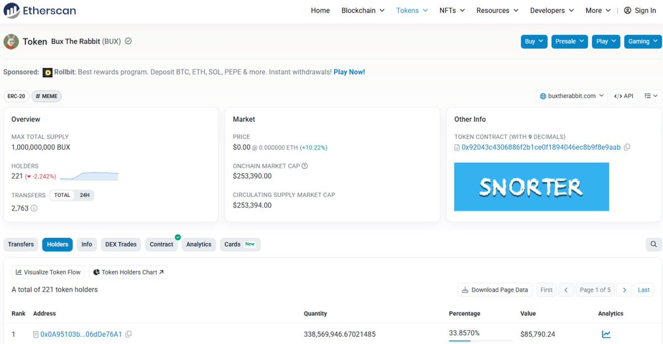Click the Rollbit sponsor logo icon
The image size is (663, 344).
pyautogui.click(x=48, y=72)
